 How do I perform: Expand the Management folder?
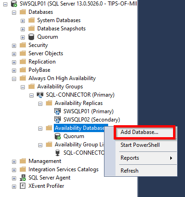click(14, 162)
